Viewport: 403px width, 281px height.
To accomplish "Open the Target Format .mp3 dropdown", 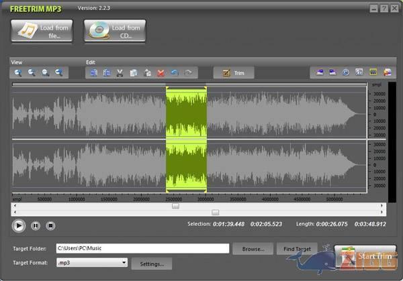I will coord(92,262).
